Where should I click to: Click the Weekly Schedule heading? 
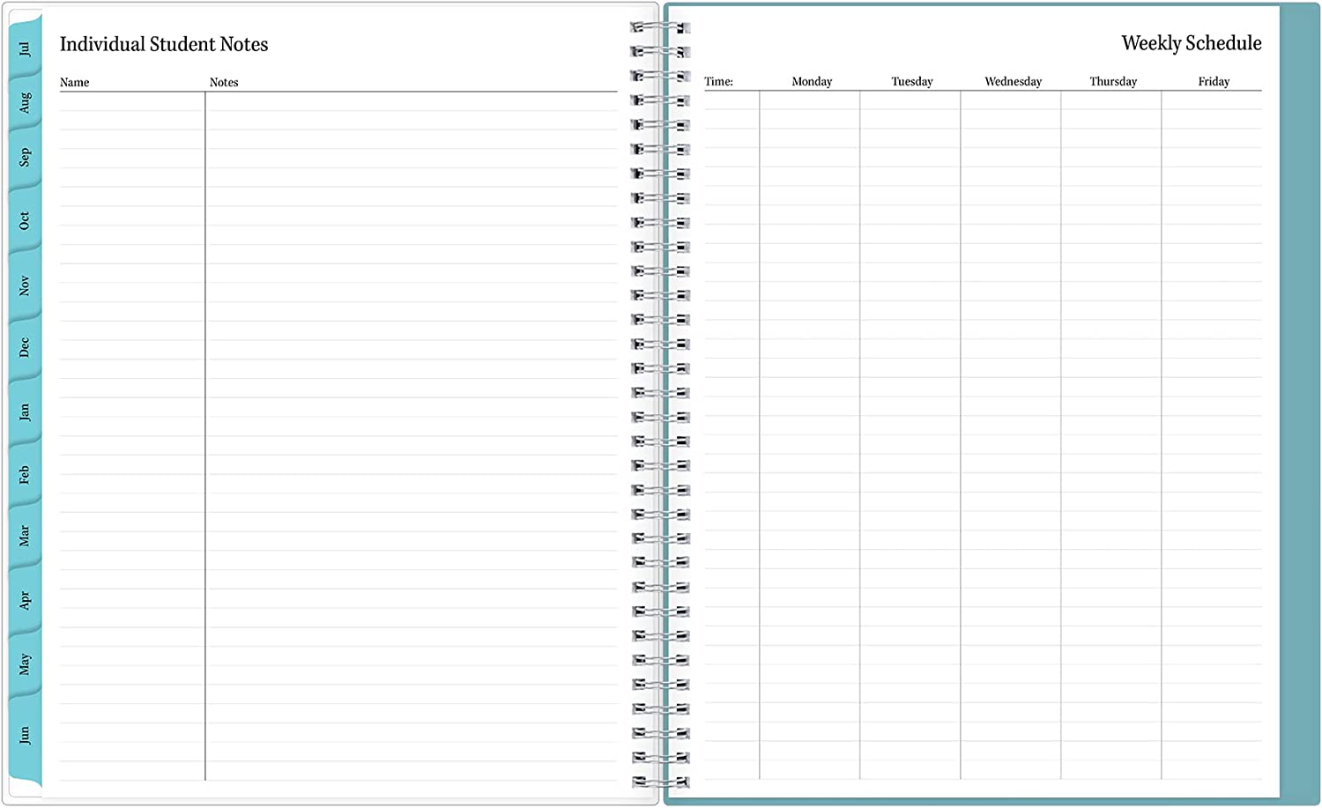pyautogui.click(x=1191, y=43)
